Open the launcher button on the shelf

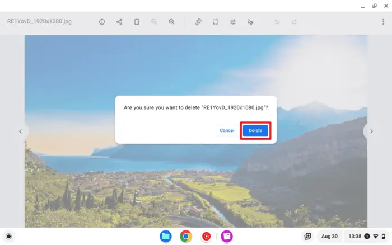click(x=9, y=236)
